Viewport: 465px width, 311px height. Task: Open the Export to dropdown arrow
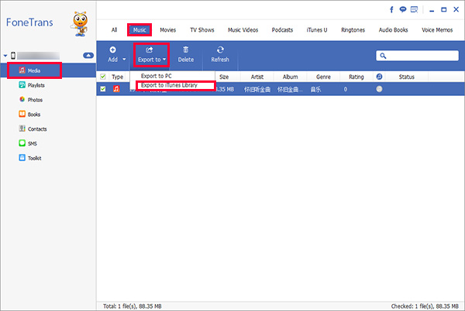tap(164, 59)
